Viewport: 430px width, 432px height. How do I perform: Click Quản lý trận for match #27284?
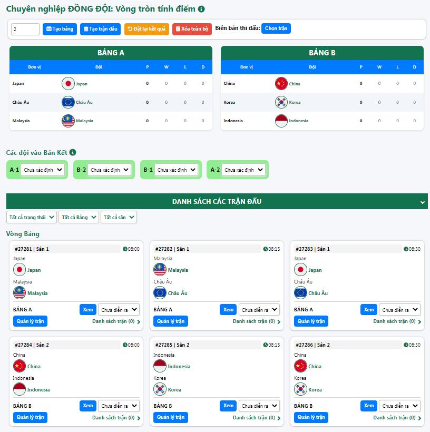coord(31,417)
